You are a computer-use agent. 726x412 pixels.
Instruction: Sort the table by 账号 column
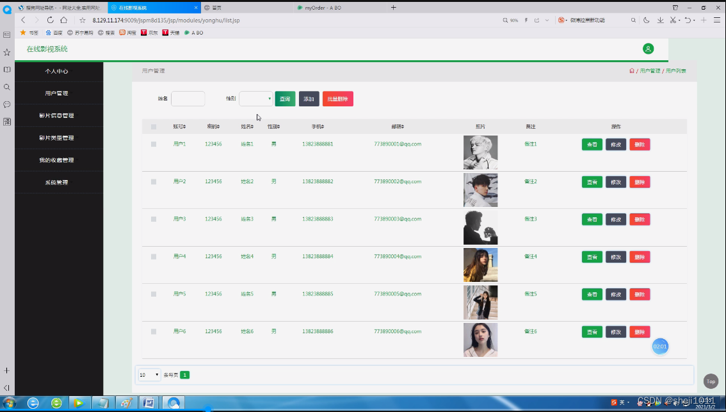coord(180,126)
